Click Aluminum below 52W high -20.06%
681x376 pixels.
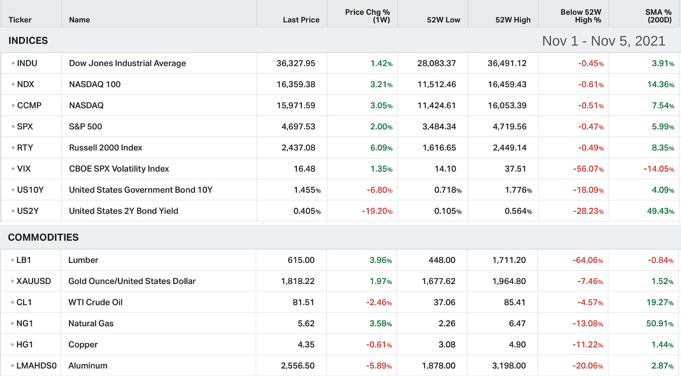588,365
